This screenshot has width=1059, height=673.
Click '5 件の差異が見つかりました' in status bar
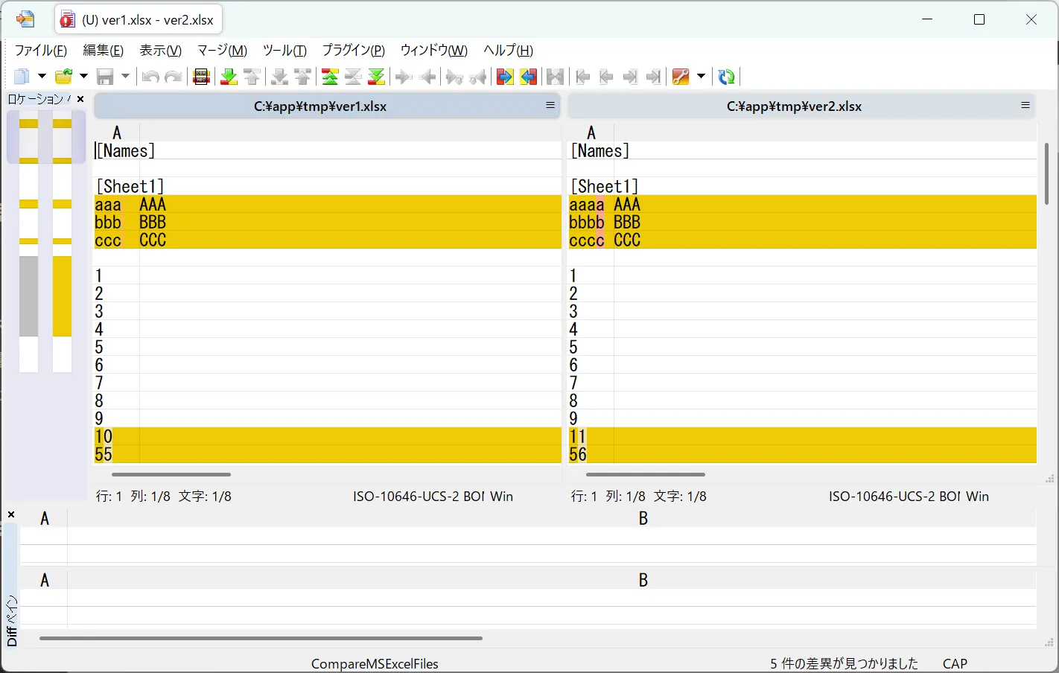coord(844,663)
